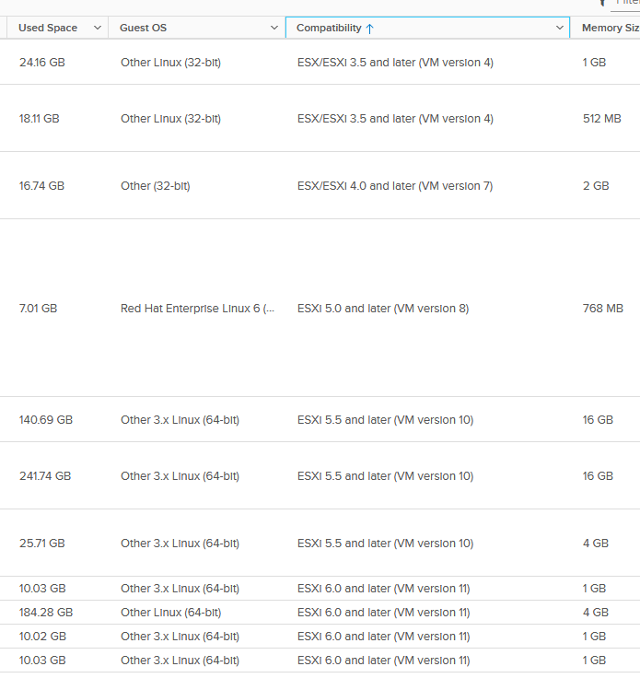Image resolution: width=640 pixels, height=690 pixels.
Task: Click the ESXi 5.0 and later compatibility cell
Action: click(x=383, y=309)
